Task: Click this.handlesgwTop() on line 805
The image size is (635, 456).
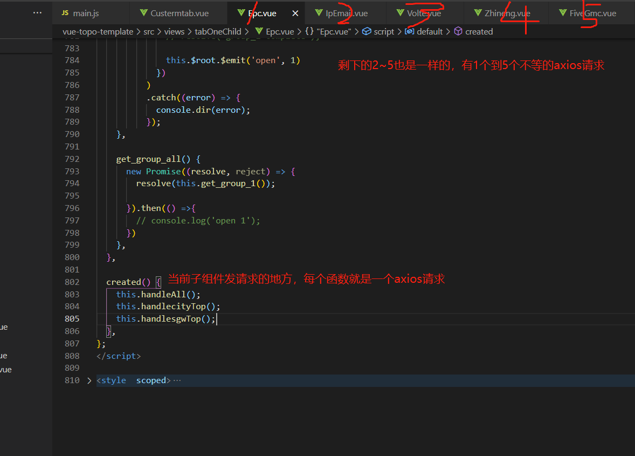Action: (165, 318)
